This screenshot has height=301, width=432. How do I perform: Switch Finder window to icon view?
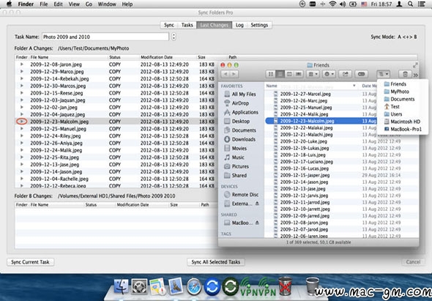coord(271,74)
